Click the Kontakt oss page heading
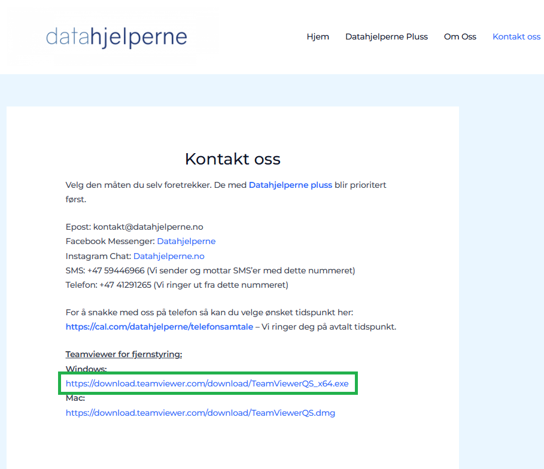544x469 pixels. pos(233,159)
